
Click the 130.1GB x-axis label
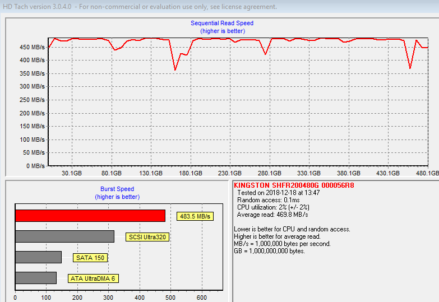click(151, 173)
